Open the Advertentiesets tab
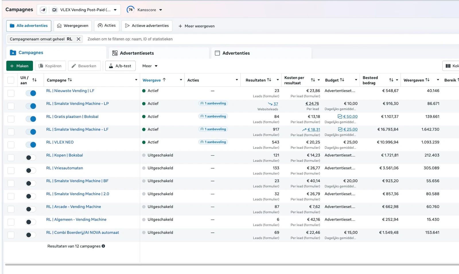 pyautogui.click(x=159, y=53)
